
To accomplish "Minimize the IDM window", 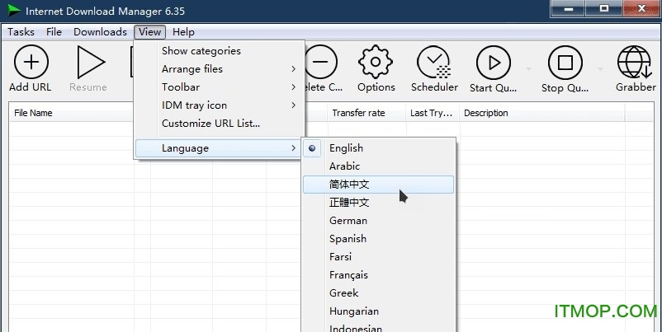I will (568, 8).
